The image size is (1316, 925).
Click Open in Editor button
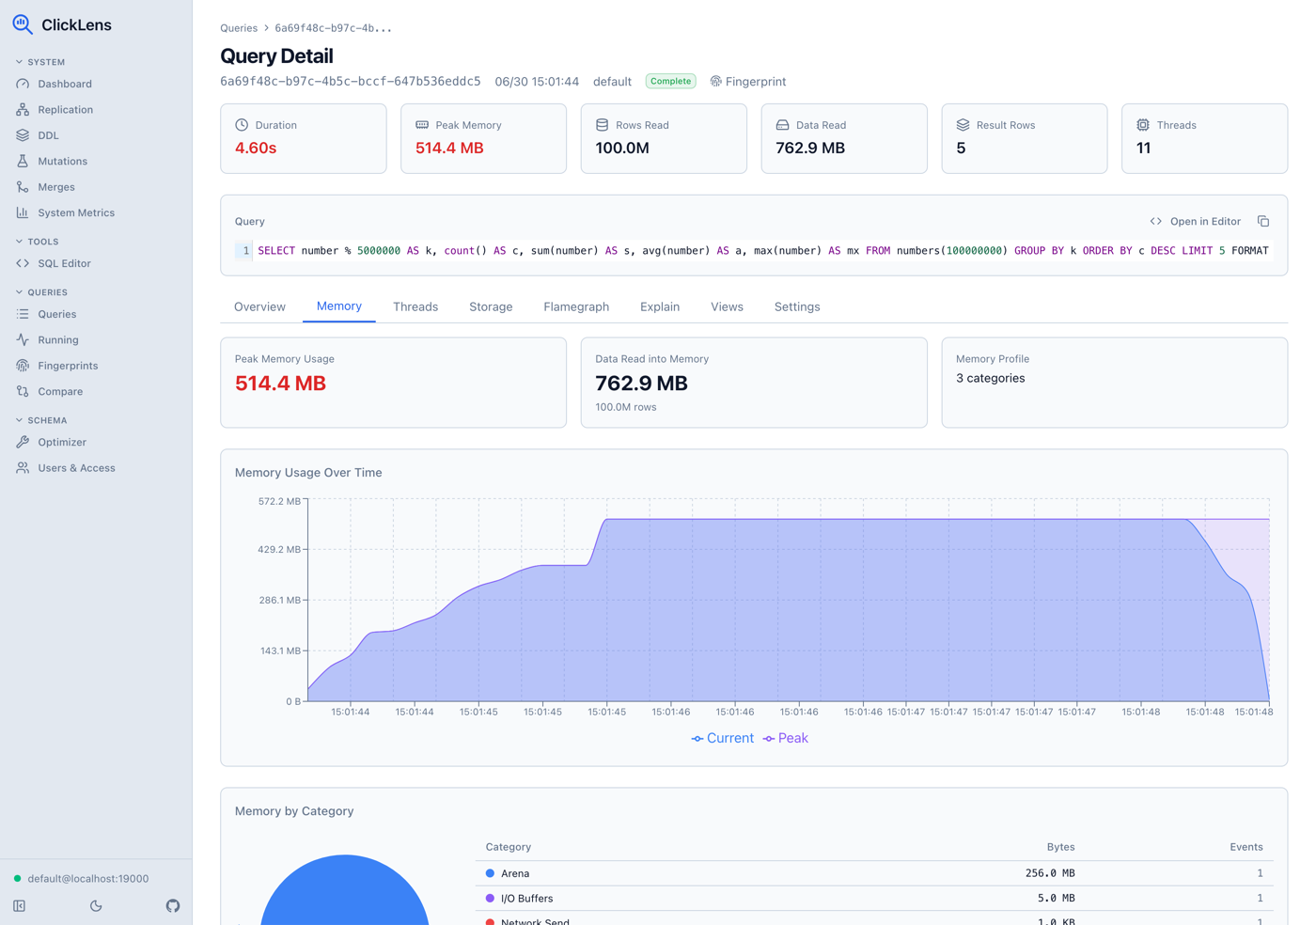(x=1196, y=222)
